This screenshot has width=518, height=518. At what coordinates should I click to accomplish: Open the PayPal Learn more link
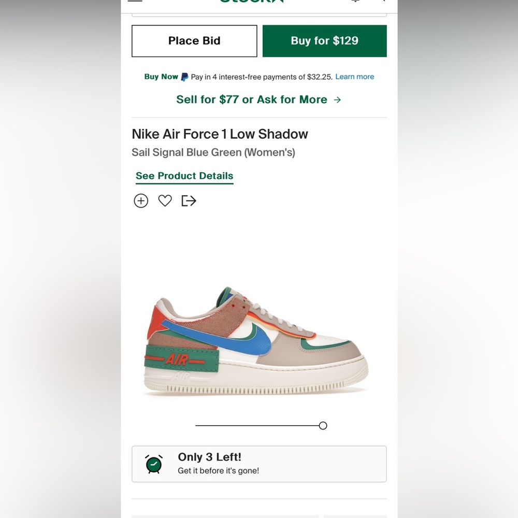click(x=354, y=77)
